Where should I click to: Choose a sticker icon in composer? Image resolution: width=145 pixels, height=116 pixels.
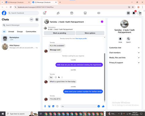tap(53, 106)
